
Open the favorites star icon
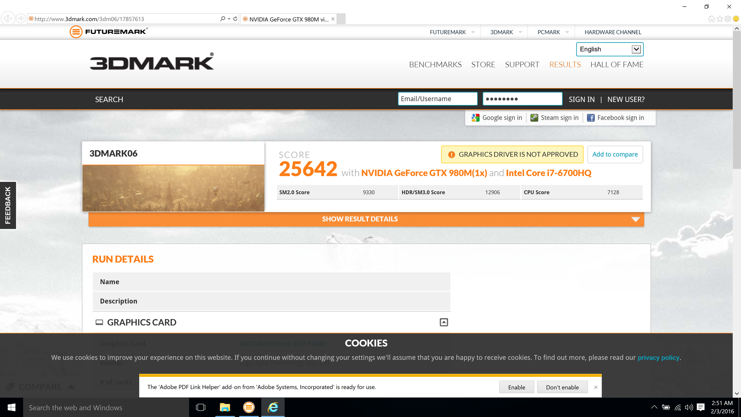click(x=720, y=19)
